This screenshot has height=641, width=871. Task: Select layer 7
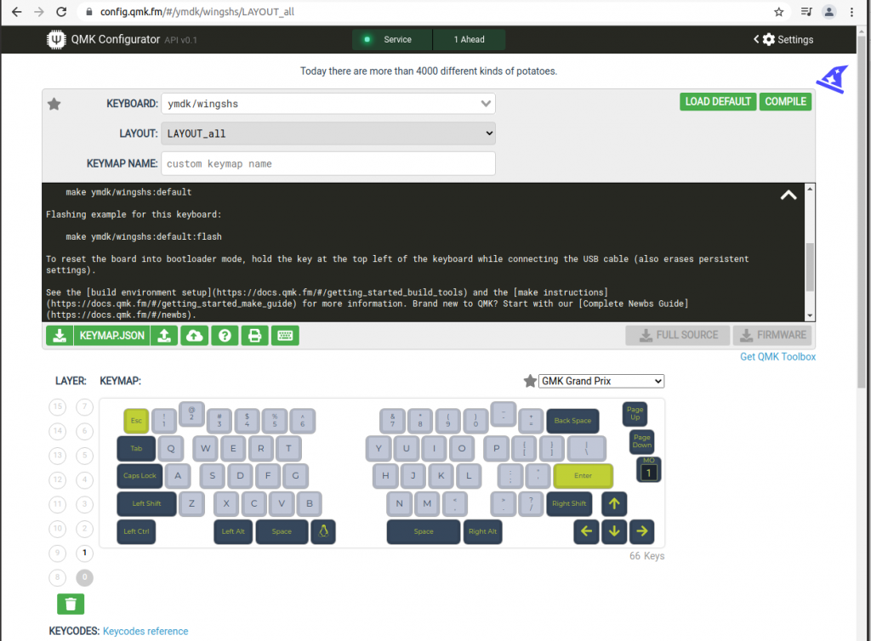coord(84,407)
